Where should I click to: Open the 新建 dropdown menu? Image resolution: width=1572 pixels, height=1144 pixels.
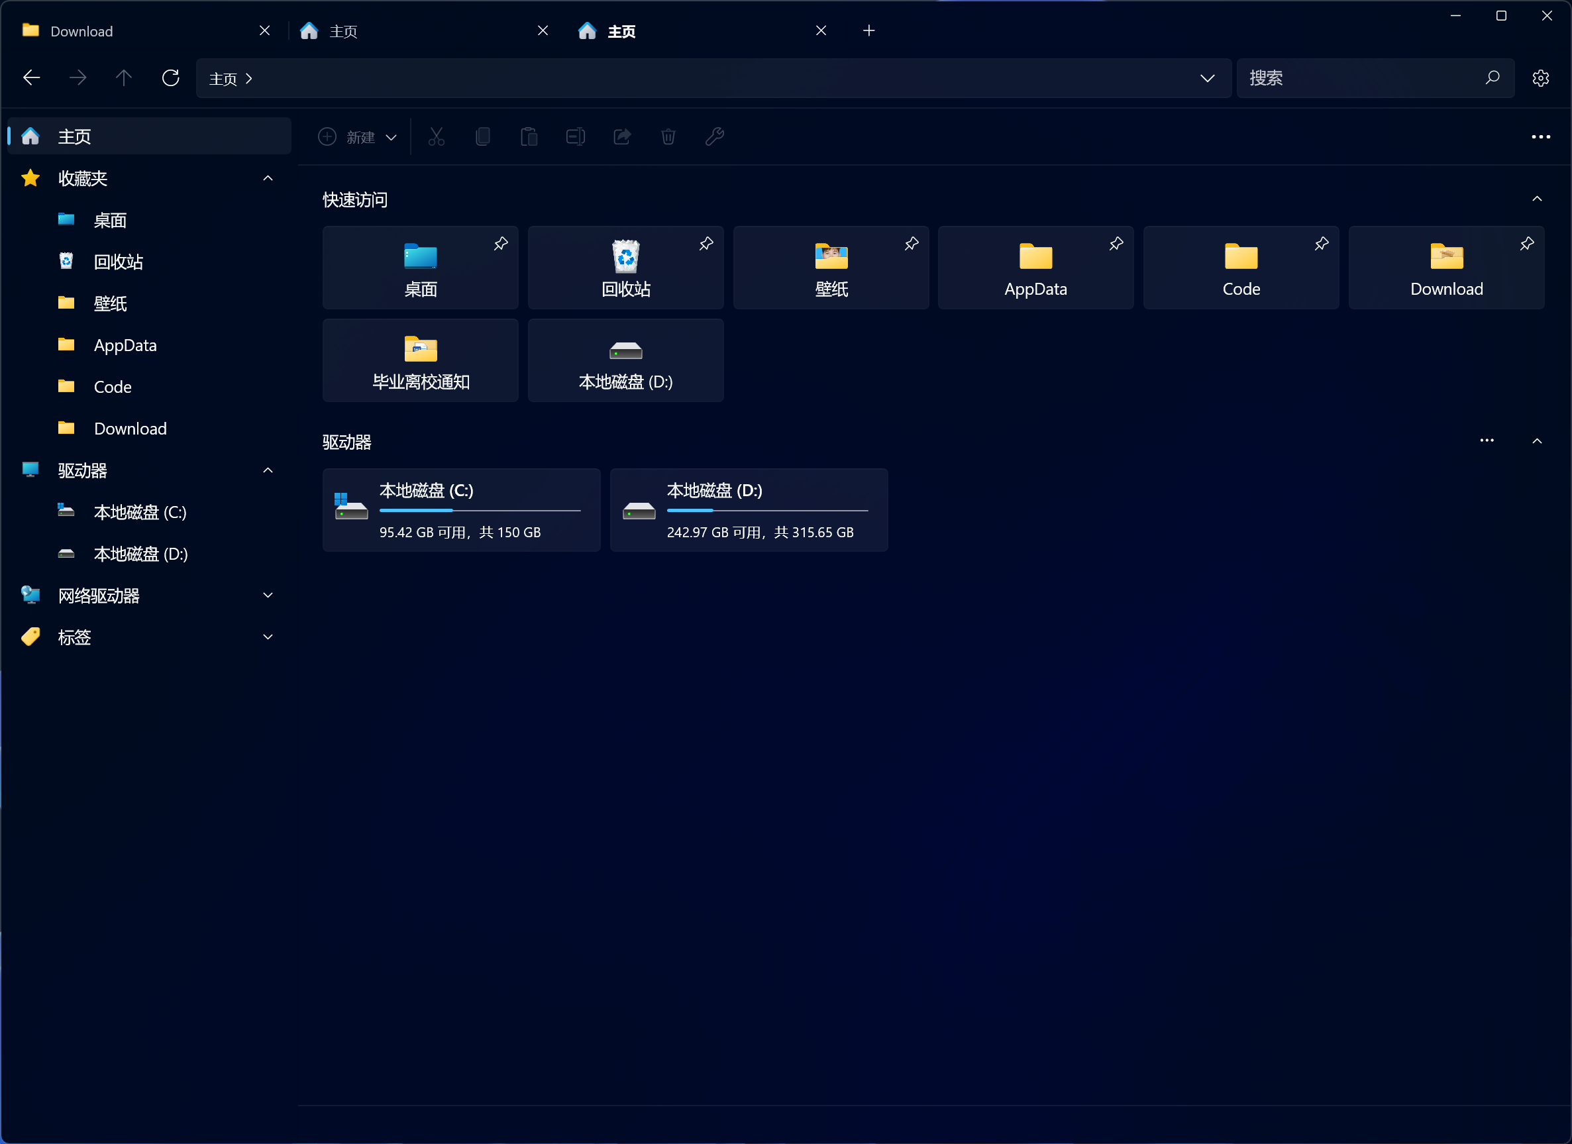coord(392,137)
